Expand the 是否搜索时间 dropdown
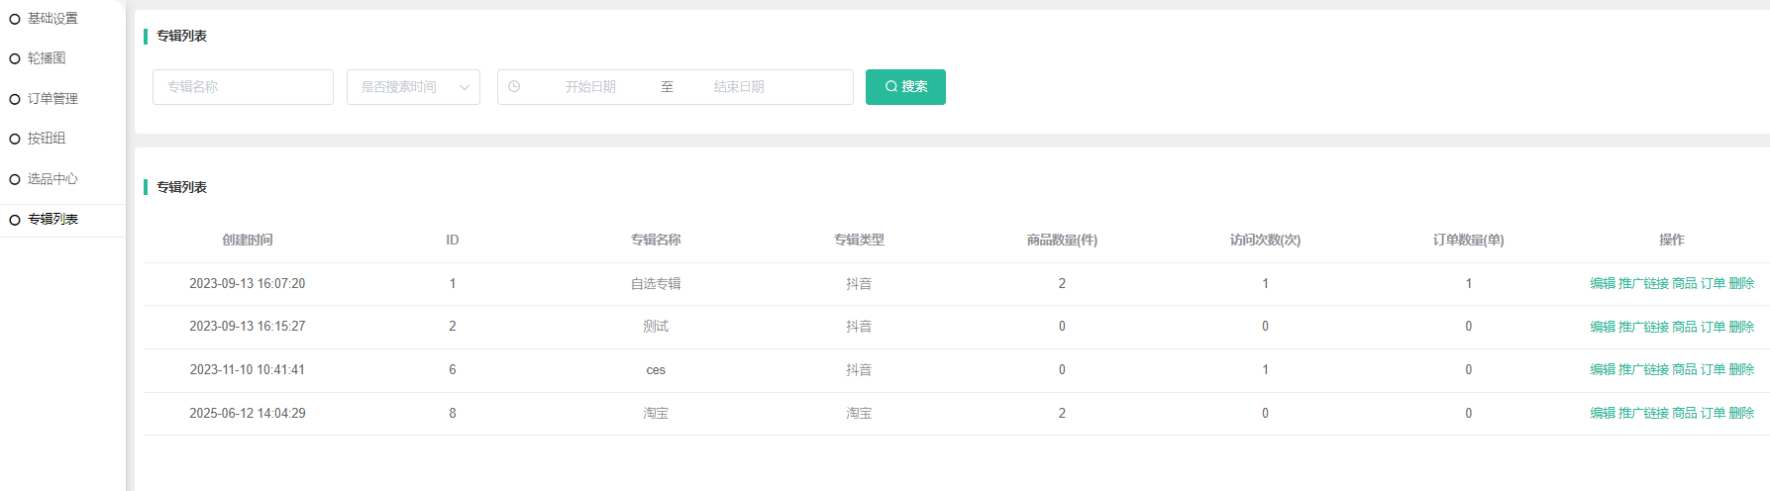 point(413,87)
